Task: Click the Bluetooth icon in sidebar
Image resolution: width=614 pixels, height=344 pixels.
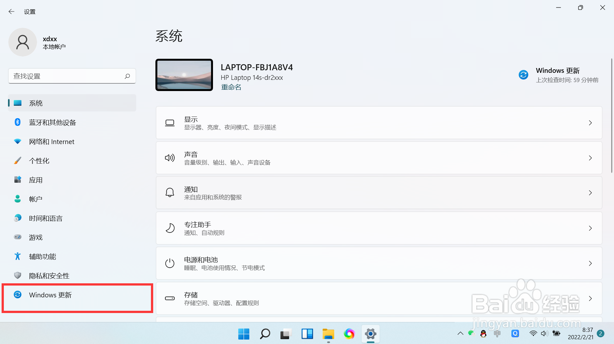Action: (18, 122)
